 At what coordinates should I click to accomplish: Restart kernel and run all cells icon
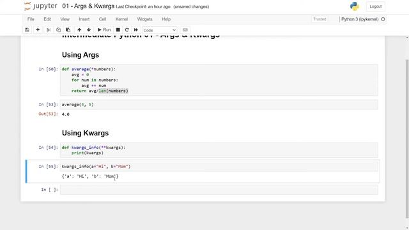[x=136, y=30]
